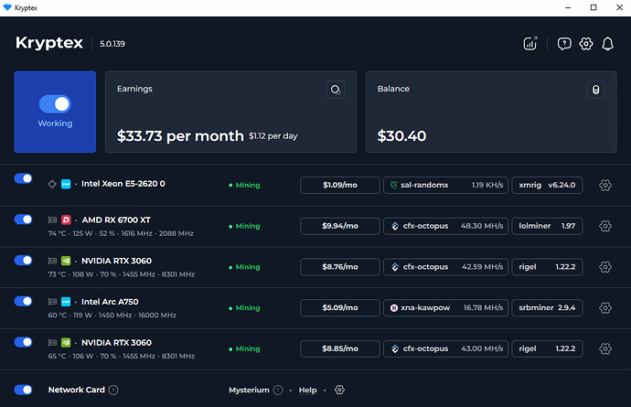Open the help chat icon
Viewport: 631px width, 407px height.
click(x=564, y=44)
